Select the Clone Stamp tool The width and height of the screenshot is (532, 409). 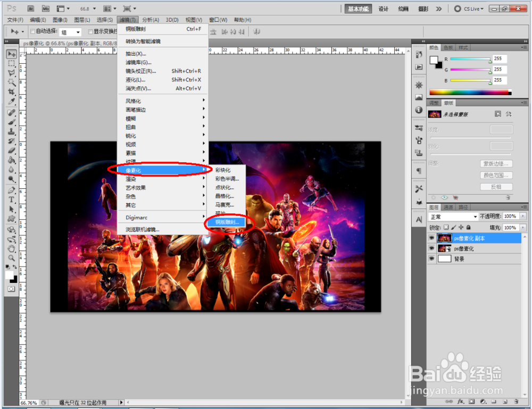[x=12, y=131]
